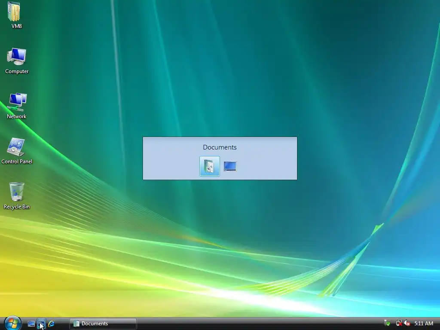Image resolution: width=440 pixels, height=330 pixels.
Task: Open the clock showing 5:11 AM
Action: [x=423, y=324]
